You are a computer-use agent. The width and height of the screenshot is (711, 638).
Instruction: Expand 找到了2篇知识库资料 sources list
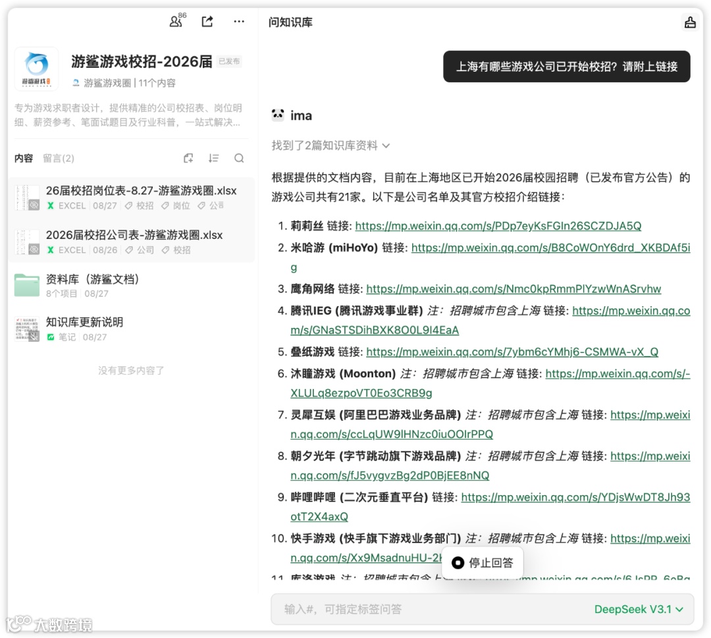330,146
